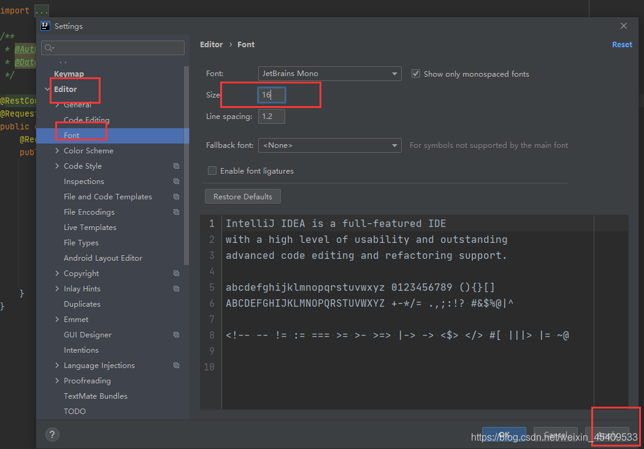The image size is (644, 449).
Task: Click the copy icon next to Language Injections
Action: pyautogui.click(x=176, y=365)
